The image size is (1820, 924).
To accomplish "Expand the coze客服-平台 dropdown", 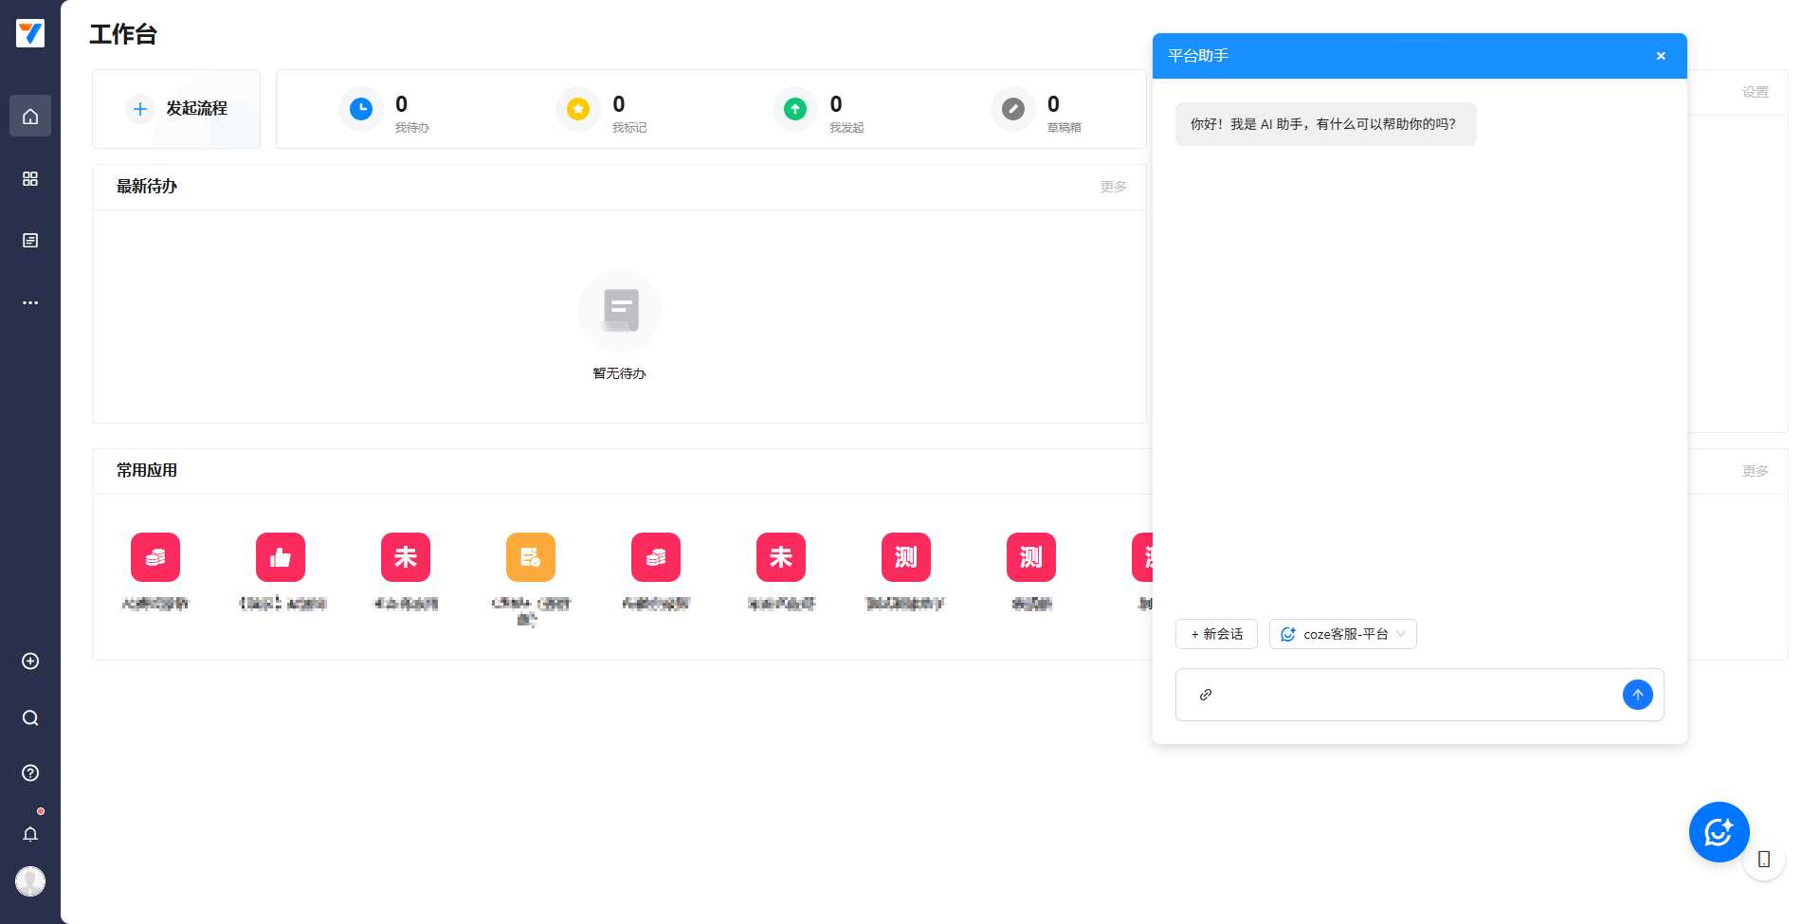I will [1342, 634].
